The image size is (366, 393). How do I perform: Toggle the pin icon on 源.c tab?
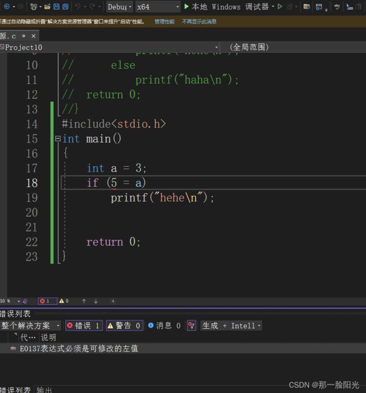24,36
